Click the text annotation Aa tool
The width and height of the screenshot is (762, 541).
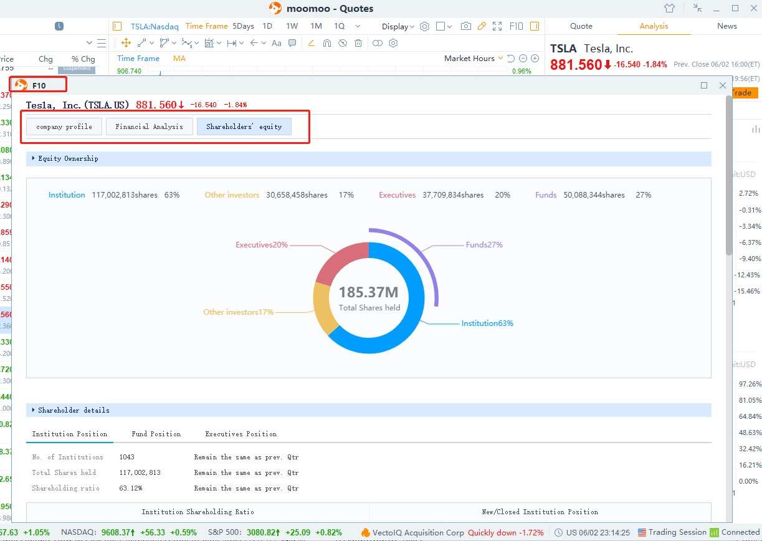[x=276, y=43]
